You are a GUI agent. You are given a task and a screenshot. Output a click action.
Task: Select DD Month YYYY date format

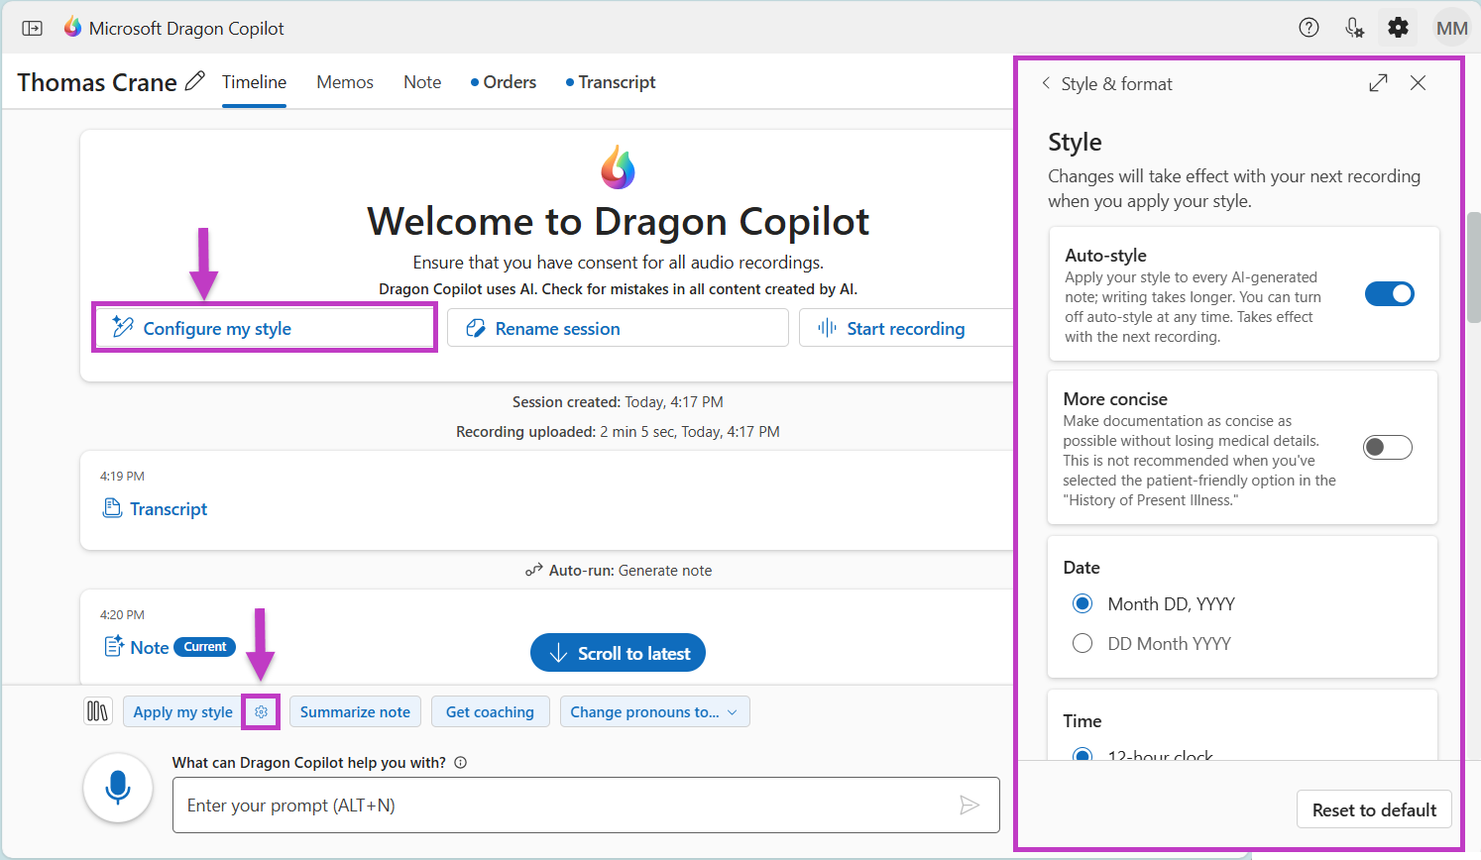click(x=1082, y=643)
